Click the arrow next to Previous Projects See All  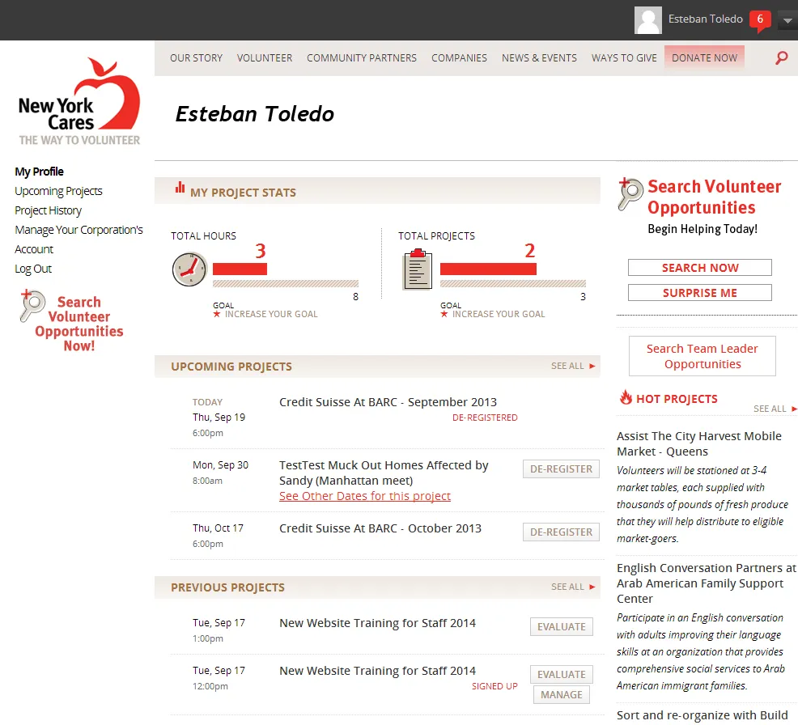coord(592,587)
